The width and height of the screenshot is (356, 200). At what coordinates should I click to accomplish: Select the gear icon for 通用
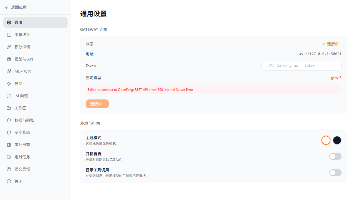9,22
